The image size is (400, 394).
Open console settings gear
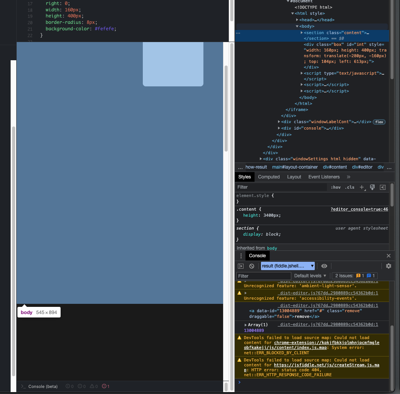pyautogui.click(x=389, y=266)
